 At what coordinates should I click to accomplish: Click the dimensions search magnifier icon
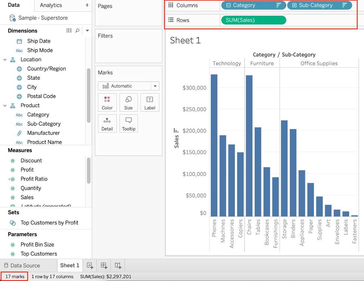click(x=77, y=31)
